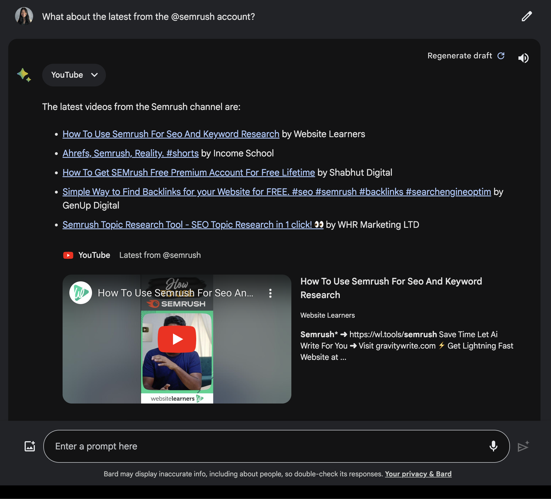Screen dimensions: 551x499
Task: Select the send arrow button
Action: [524, 446]
